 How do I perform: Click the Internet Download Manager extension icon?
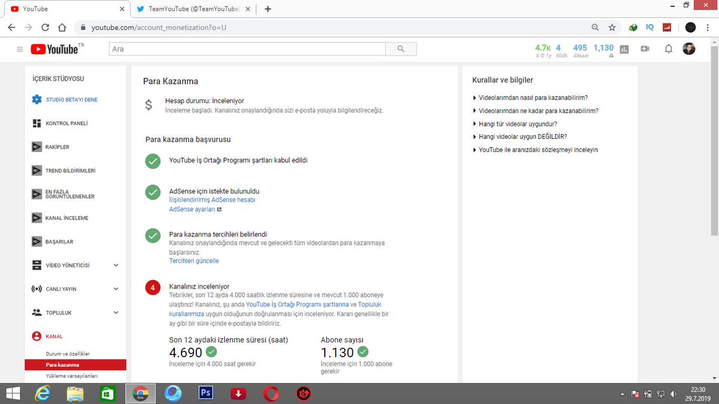[633, 28]
